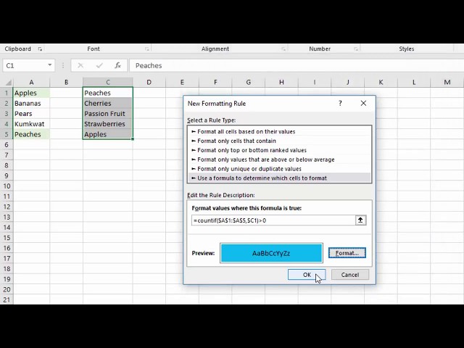Click cell C5 containing Apples

[108, 134]
